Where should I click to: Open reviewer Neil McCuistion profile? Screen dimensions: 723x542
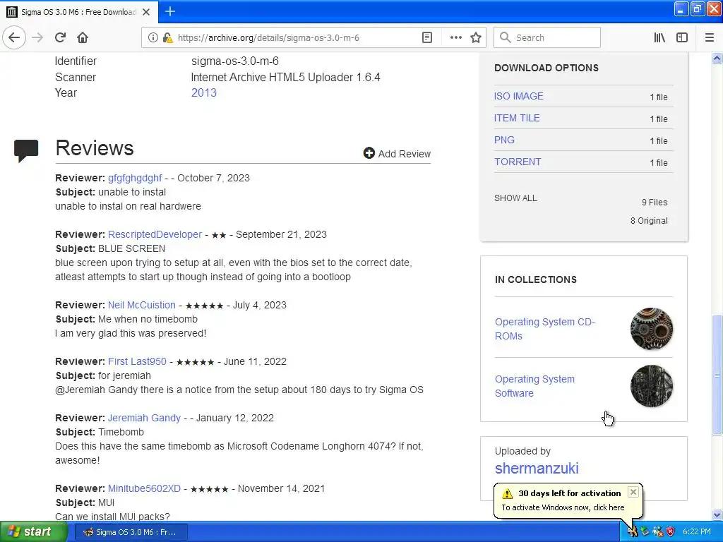point(141,305)
